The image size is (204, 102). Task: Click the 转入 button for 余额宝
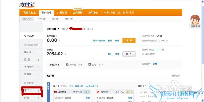pyautogui.click(x=129, y=54)
